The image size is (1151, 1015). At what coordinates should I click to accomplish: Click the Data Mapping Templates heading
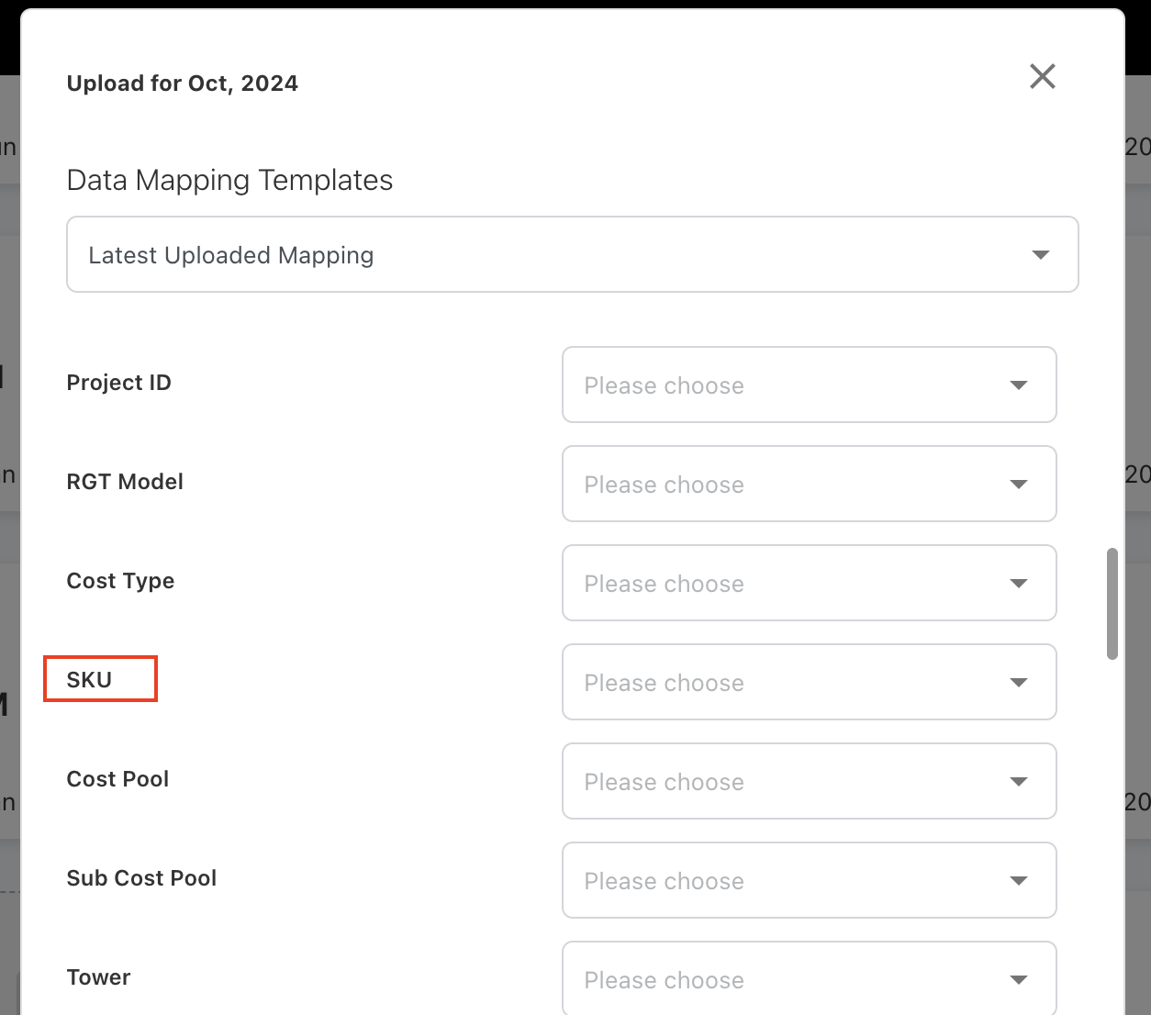(229, 180)
